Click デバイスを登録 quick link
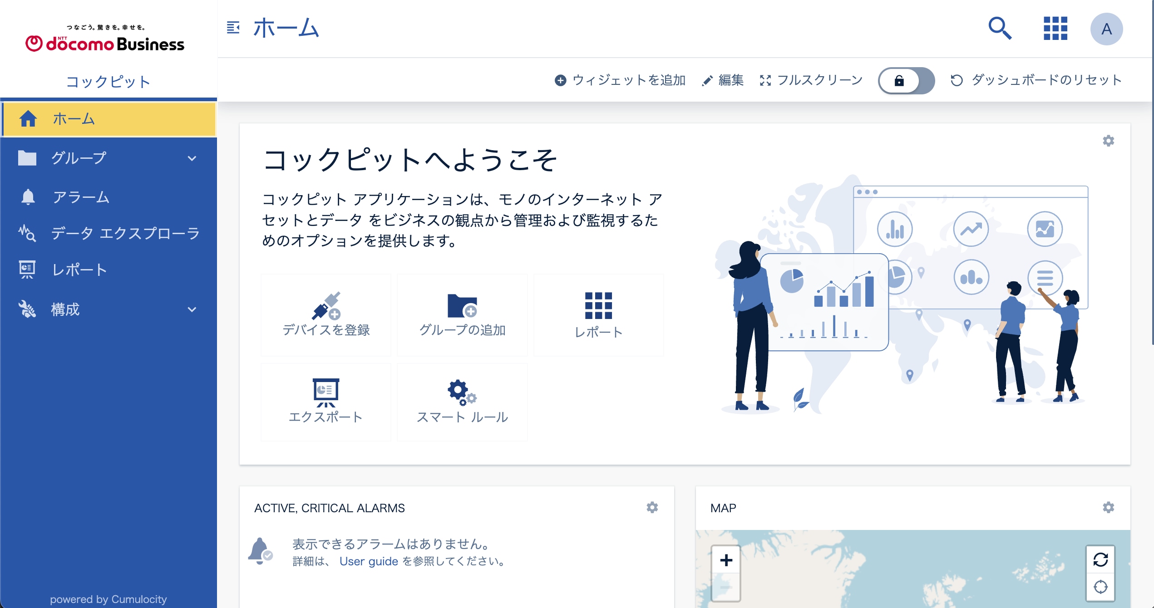Screen dimensions: 1154x608 point(326,315)
